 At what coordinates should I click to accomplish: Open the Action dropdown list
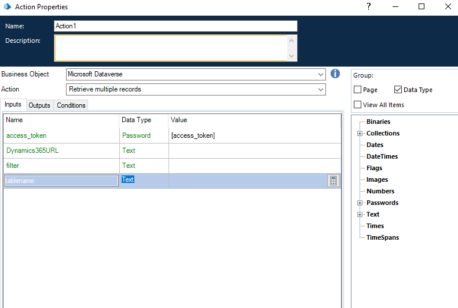[321, 89]
